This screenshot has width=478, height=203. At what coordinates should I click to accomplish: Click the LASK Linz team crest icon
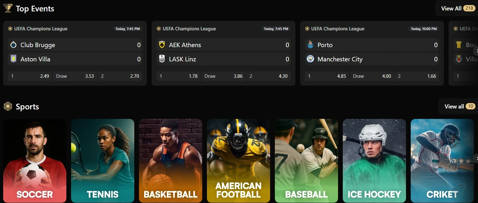tap(162, 59)
